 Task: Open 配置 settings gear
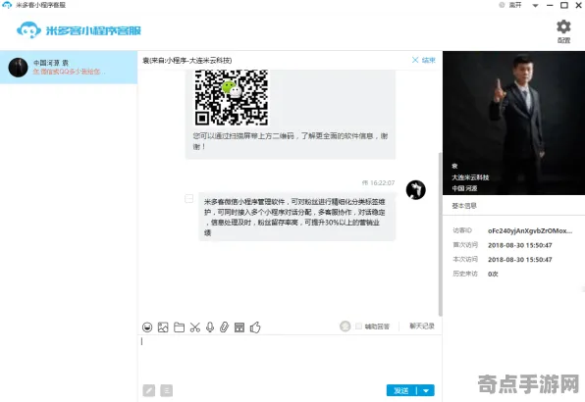click(x=563, y=31)
